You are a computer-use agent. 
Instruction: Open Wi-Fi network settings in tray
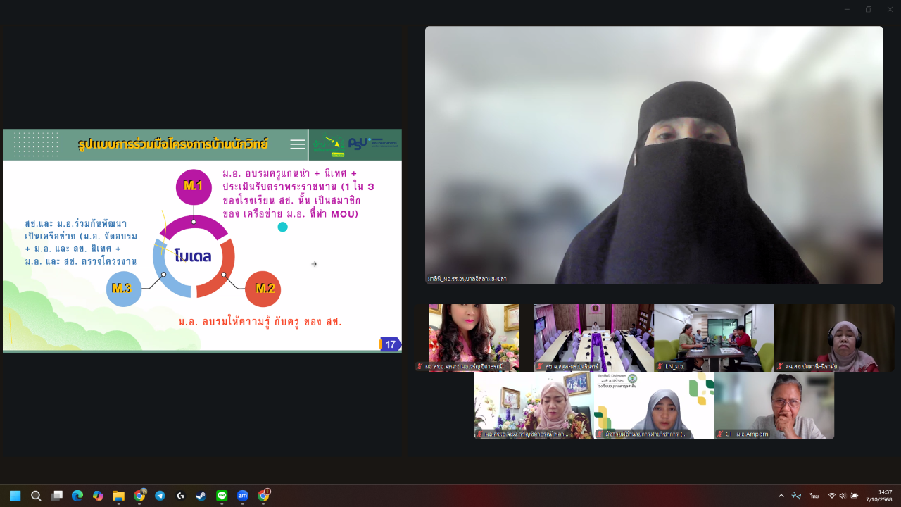click(x=832, y=496)
